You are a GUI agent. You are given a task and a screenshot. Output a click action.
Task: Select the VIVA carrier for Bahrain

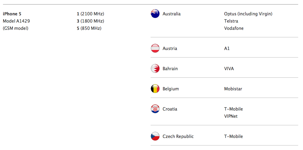(229, 69)
